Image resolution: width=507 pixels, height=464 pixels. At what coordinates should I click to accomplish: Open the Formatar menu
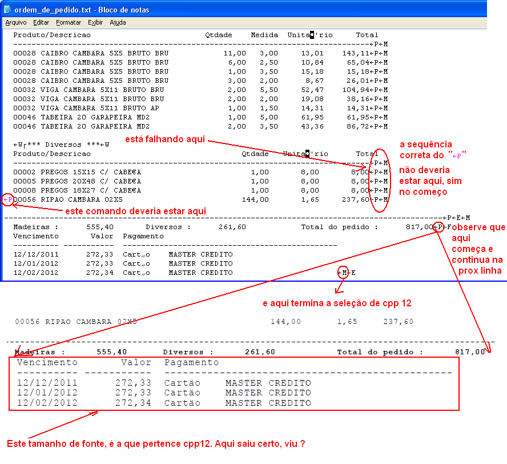pyautogui.click(x=69, y=23)
